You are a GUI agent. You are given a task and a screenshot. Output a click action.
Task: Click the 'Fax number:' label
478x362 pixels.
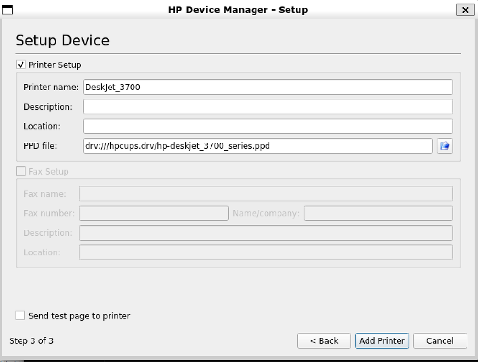(x=49, y=213)
